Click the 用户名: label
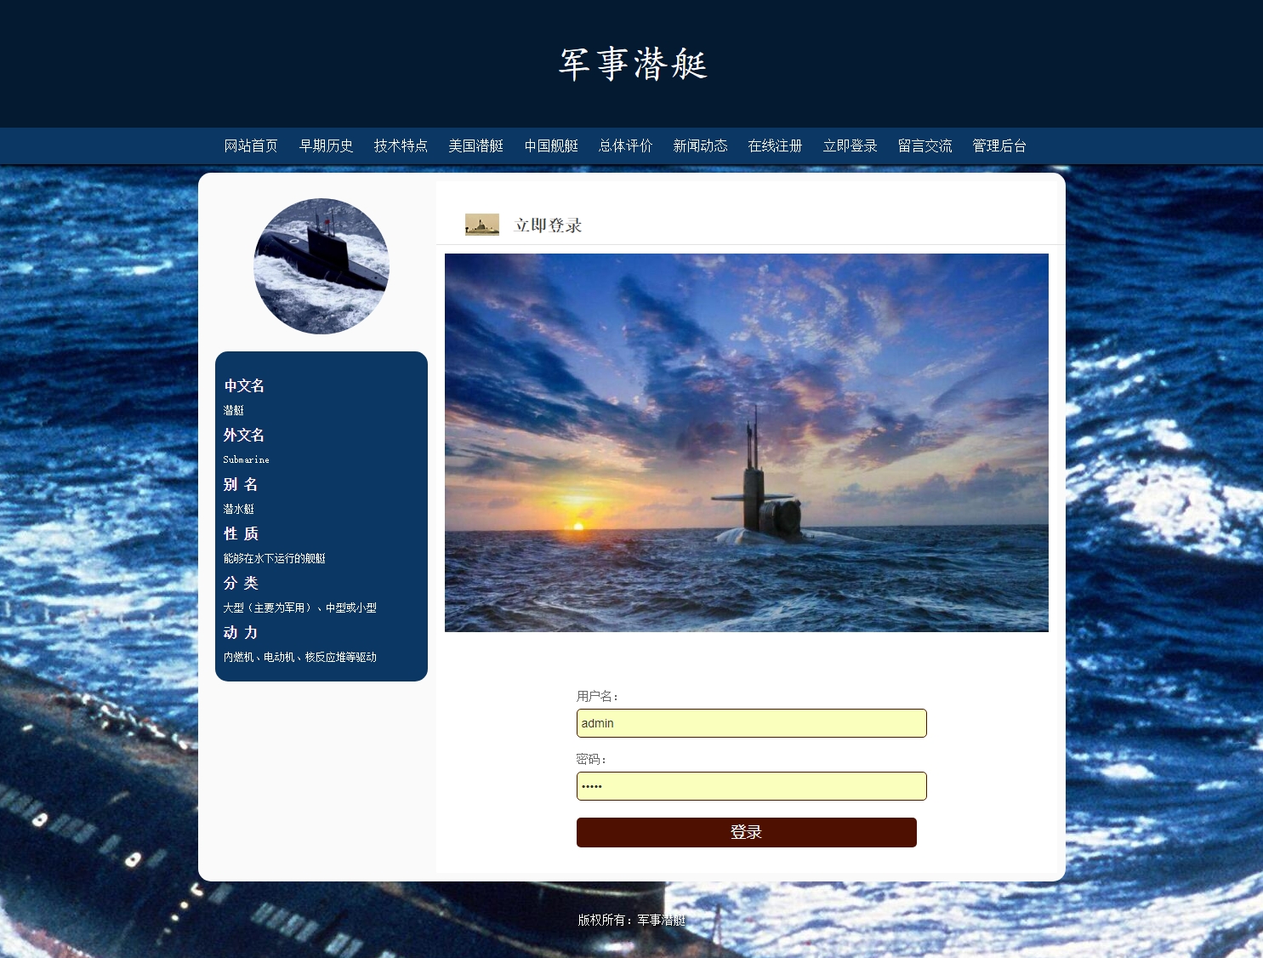Image resolution: width=1263 pixels, height=958 pixels. click(598, 696)
